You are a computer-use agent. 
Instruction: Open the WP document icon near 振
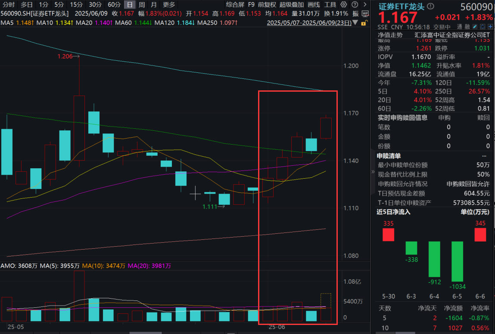[x=365, y=13]
